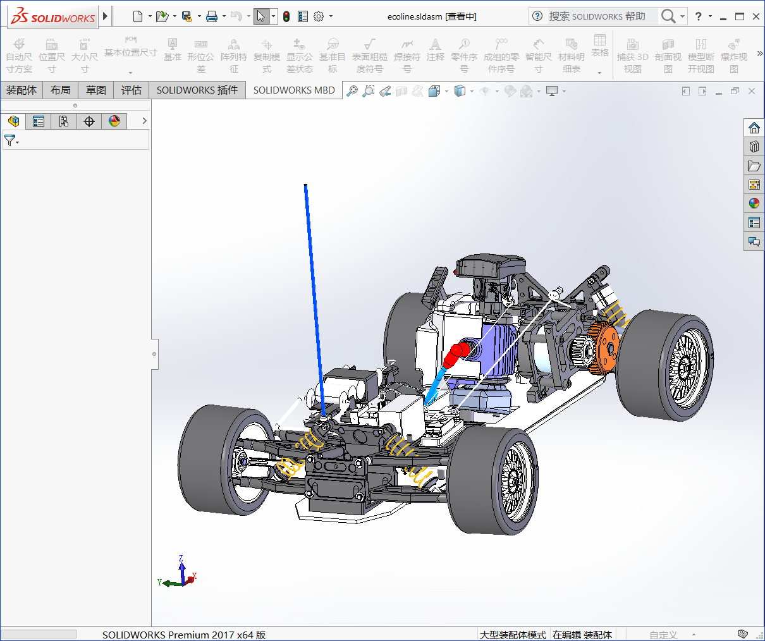
Task: Click the Zoom to Area icon
Action: coord(369,91)
